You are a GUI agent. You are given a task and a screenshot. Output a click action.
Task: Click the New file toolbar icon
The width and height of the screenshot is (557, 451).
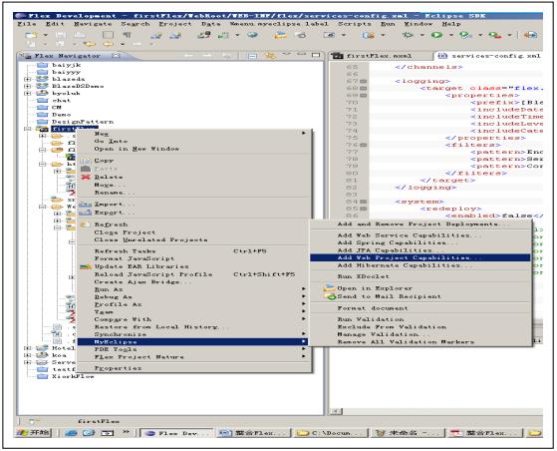[x=31, y=35]
